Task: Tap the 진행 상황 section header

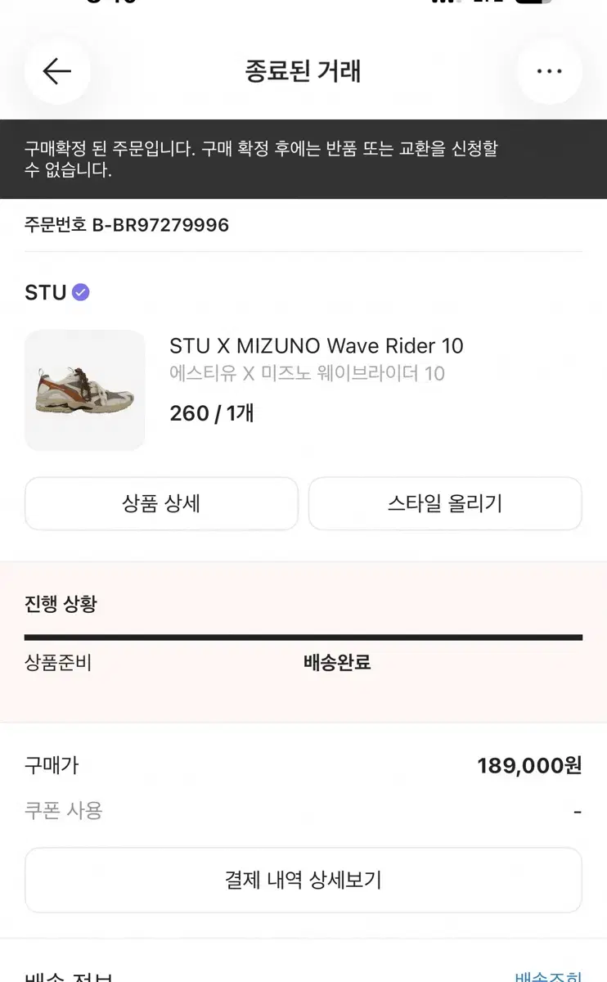Action: pyautogui.click(x=61, y=604)
